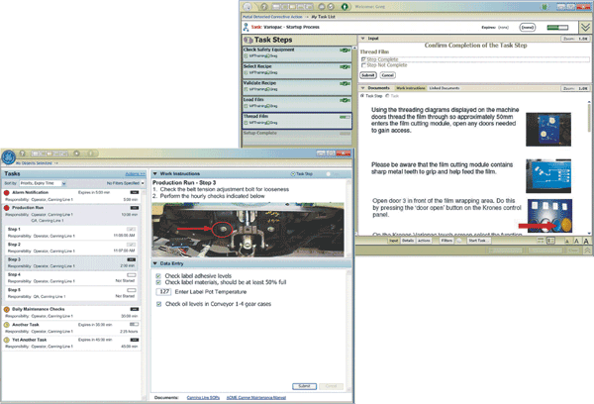
Task: Select Task radio in Documents panel
Action: pyautogui.click(x=387, y=96)
